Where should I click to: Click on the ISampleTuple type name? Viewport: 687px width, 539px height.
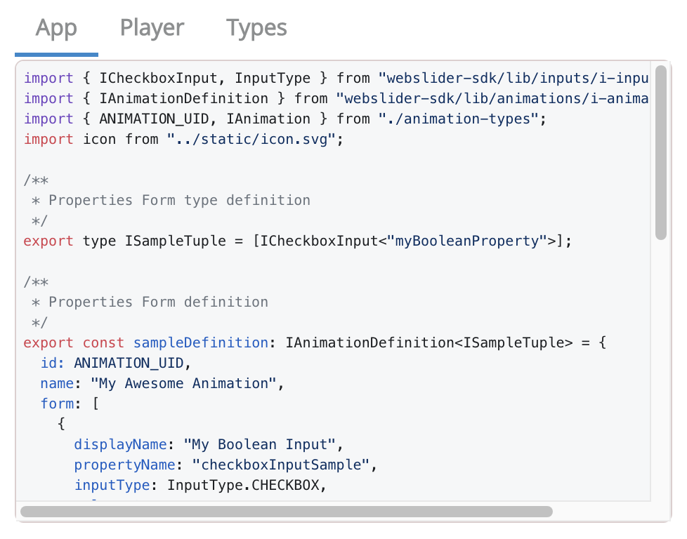click(175, 241)
